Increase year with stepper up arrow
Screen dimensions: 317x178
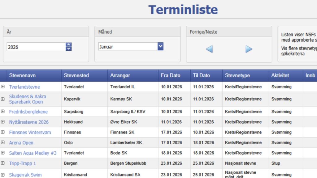(69, 45)
